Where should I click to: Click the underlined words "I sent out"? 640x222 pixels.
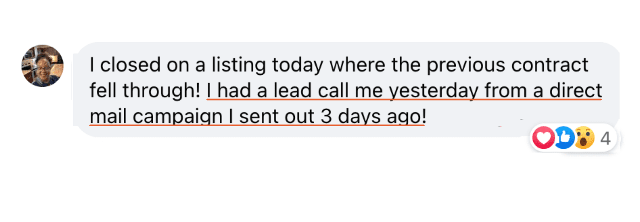click(272, 117)
